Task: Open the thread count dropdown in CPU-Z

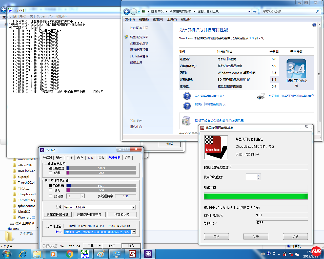Action: coord(82,196)
